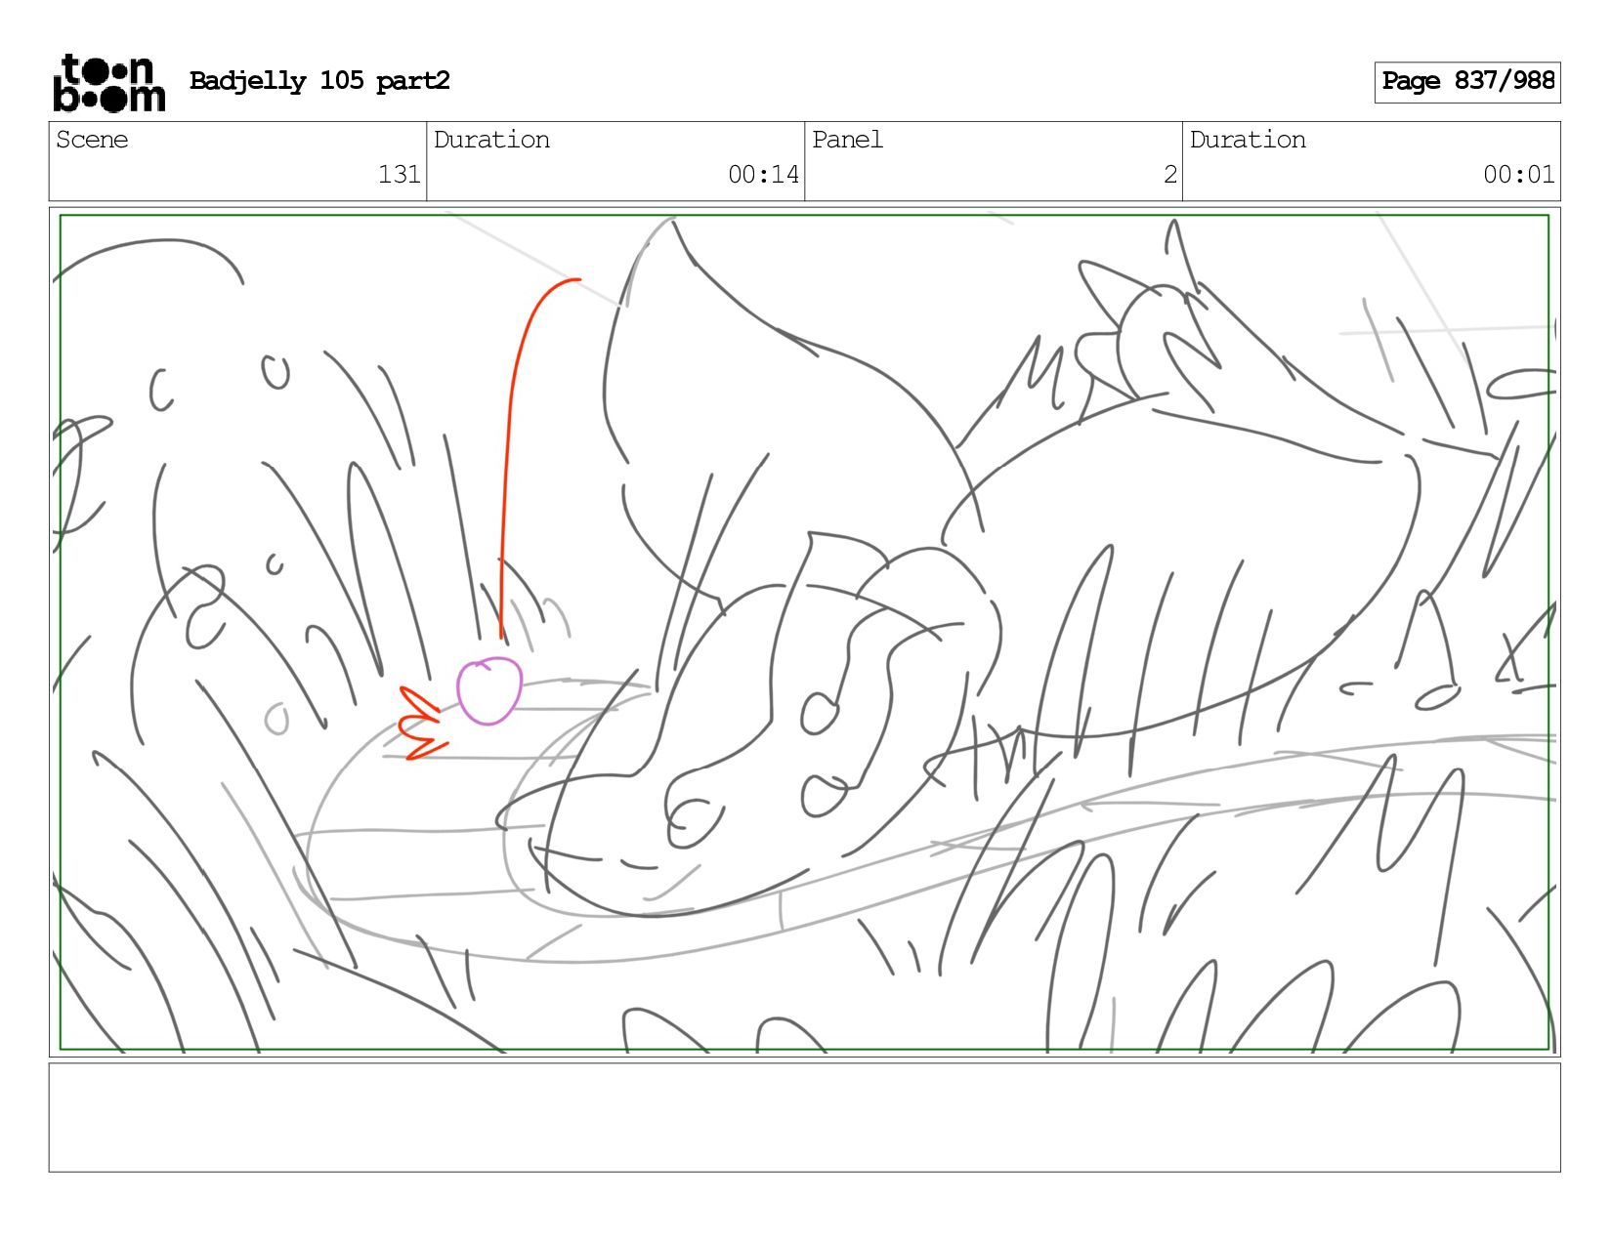
Task: Click the Scene header cell
Action: click(x=237, y=161)
